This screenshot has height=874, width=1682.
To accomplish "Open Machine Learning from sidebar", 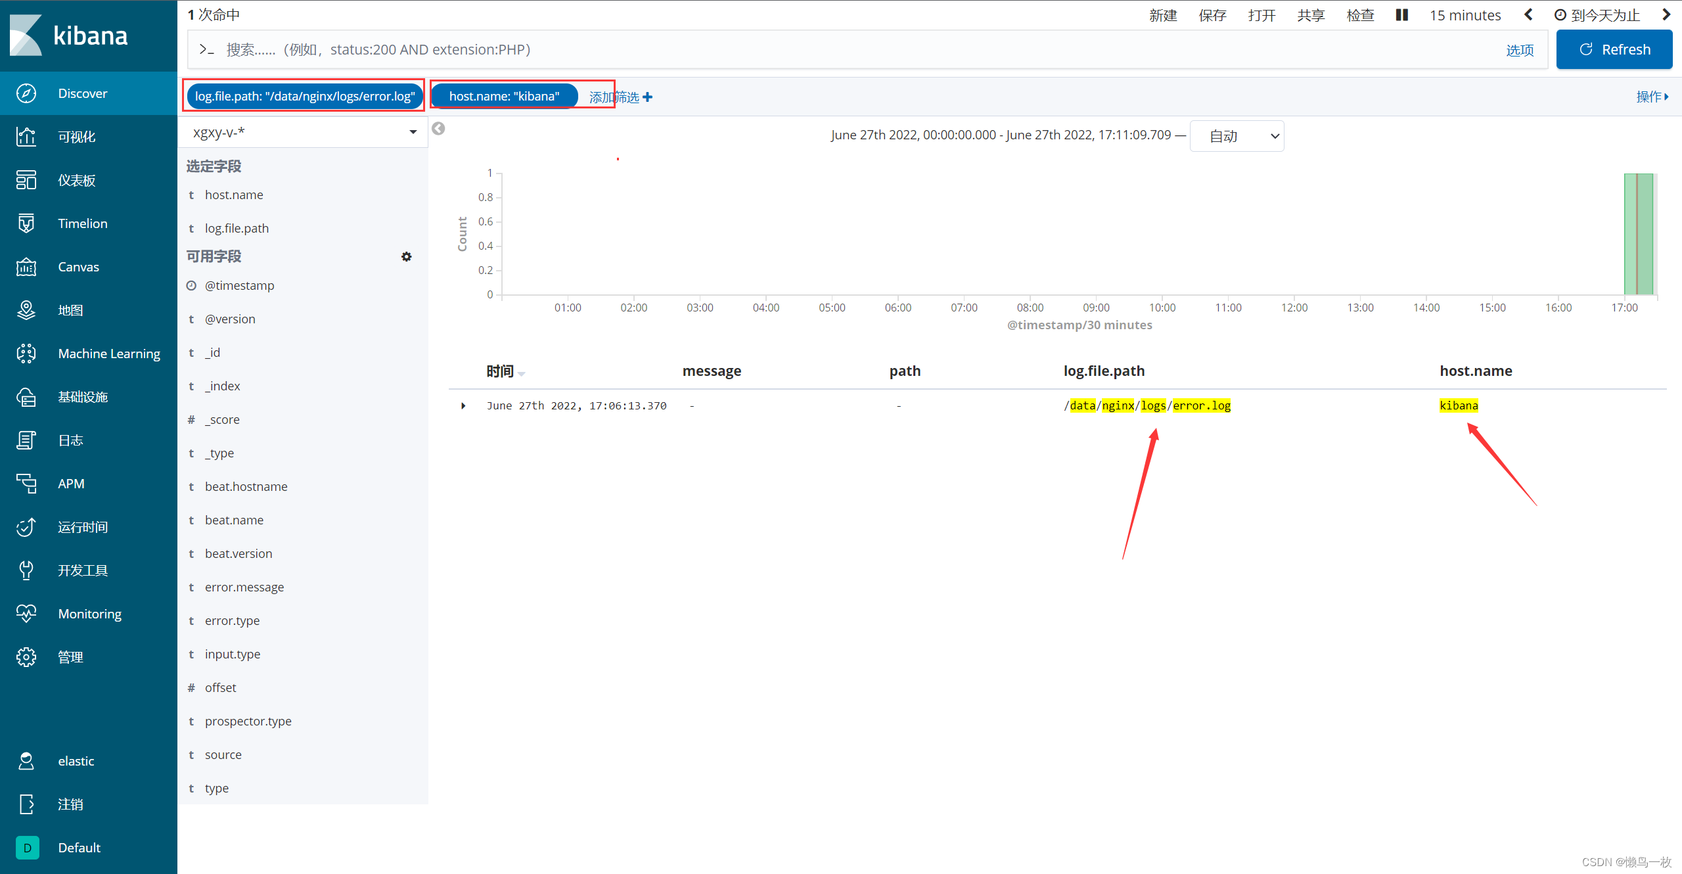I will coord(108,354).
